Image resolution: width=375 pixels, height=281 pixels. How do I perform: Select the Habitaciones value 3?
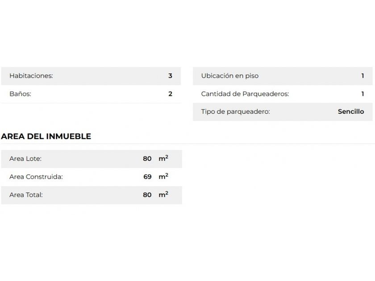170,76
